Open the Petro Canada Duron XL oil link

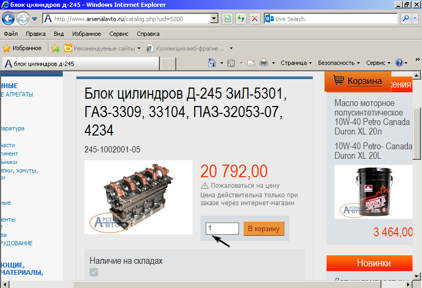tap(372, 117)
